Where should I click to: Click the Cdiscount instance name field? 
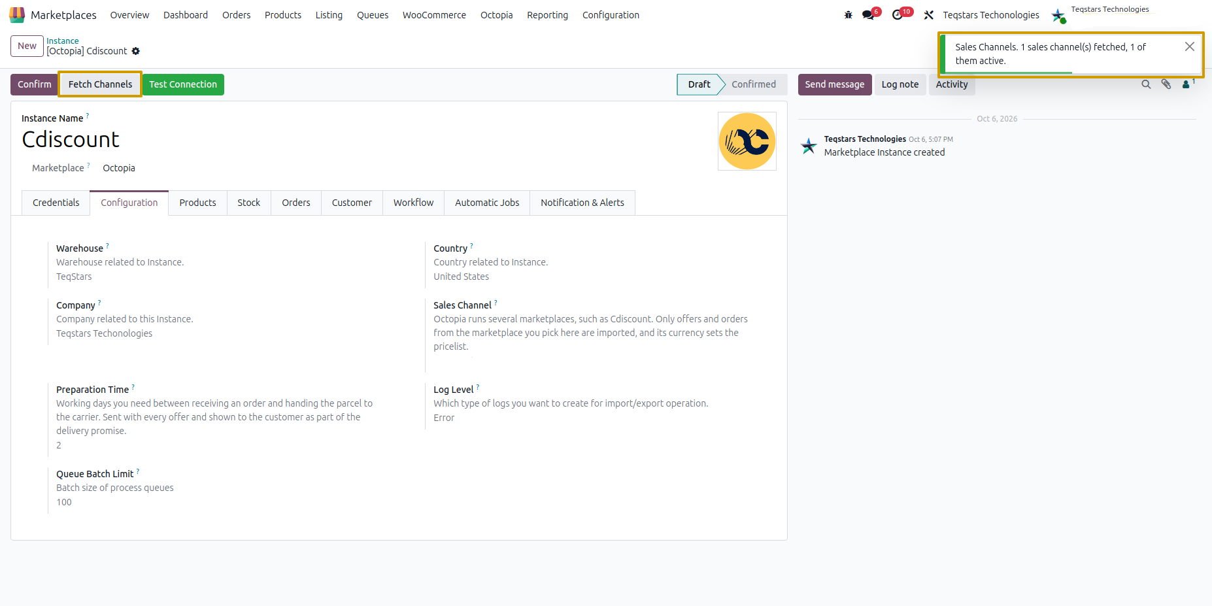point(71,139)
